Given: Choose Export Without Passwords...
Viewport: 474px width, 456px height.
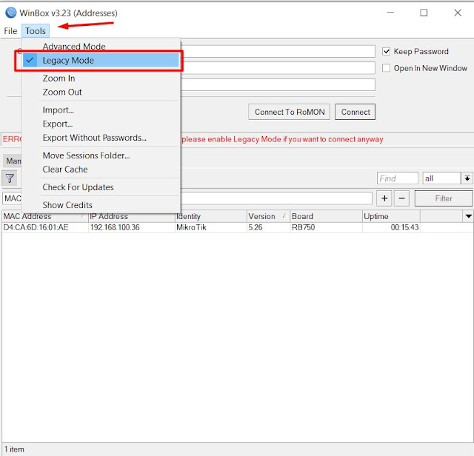Looking at the screenshot, I should [101, 138].
